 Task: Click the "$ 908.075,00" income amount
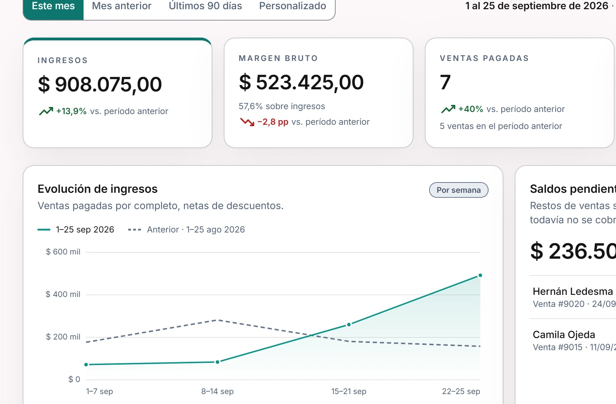click(100, 84)
